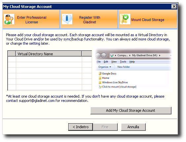Click the Enter Professional License user-key icon

point(9,19)
